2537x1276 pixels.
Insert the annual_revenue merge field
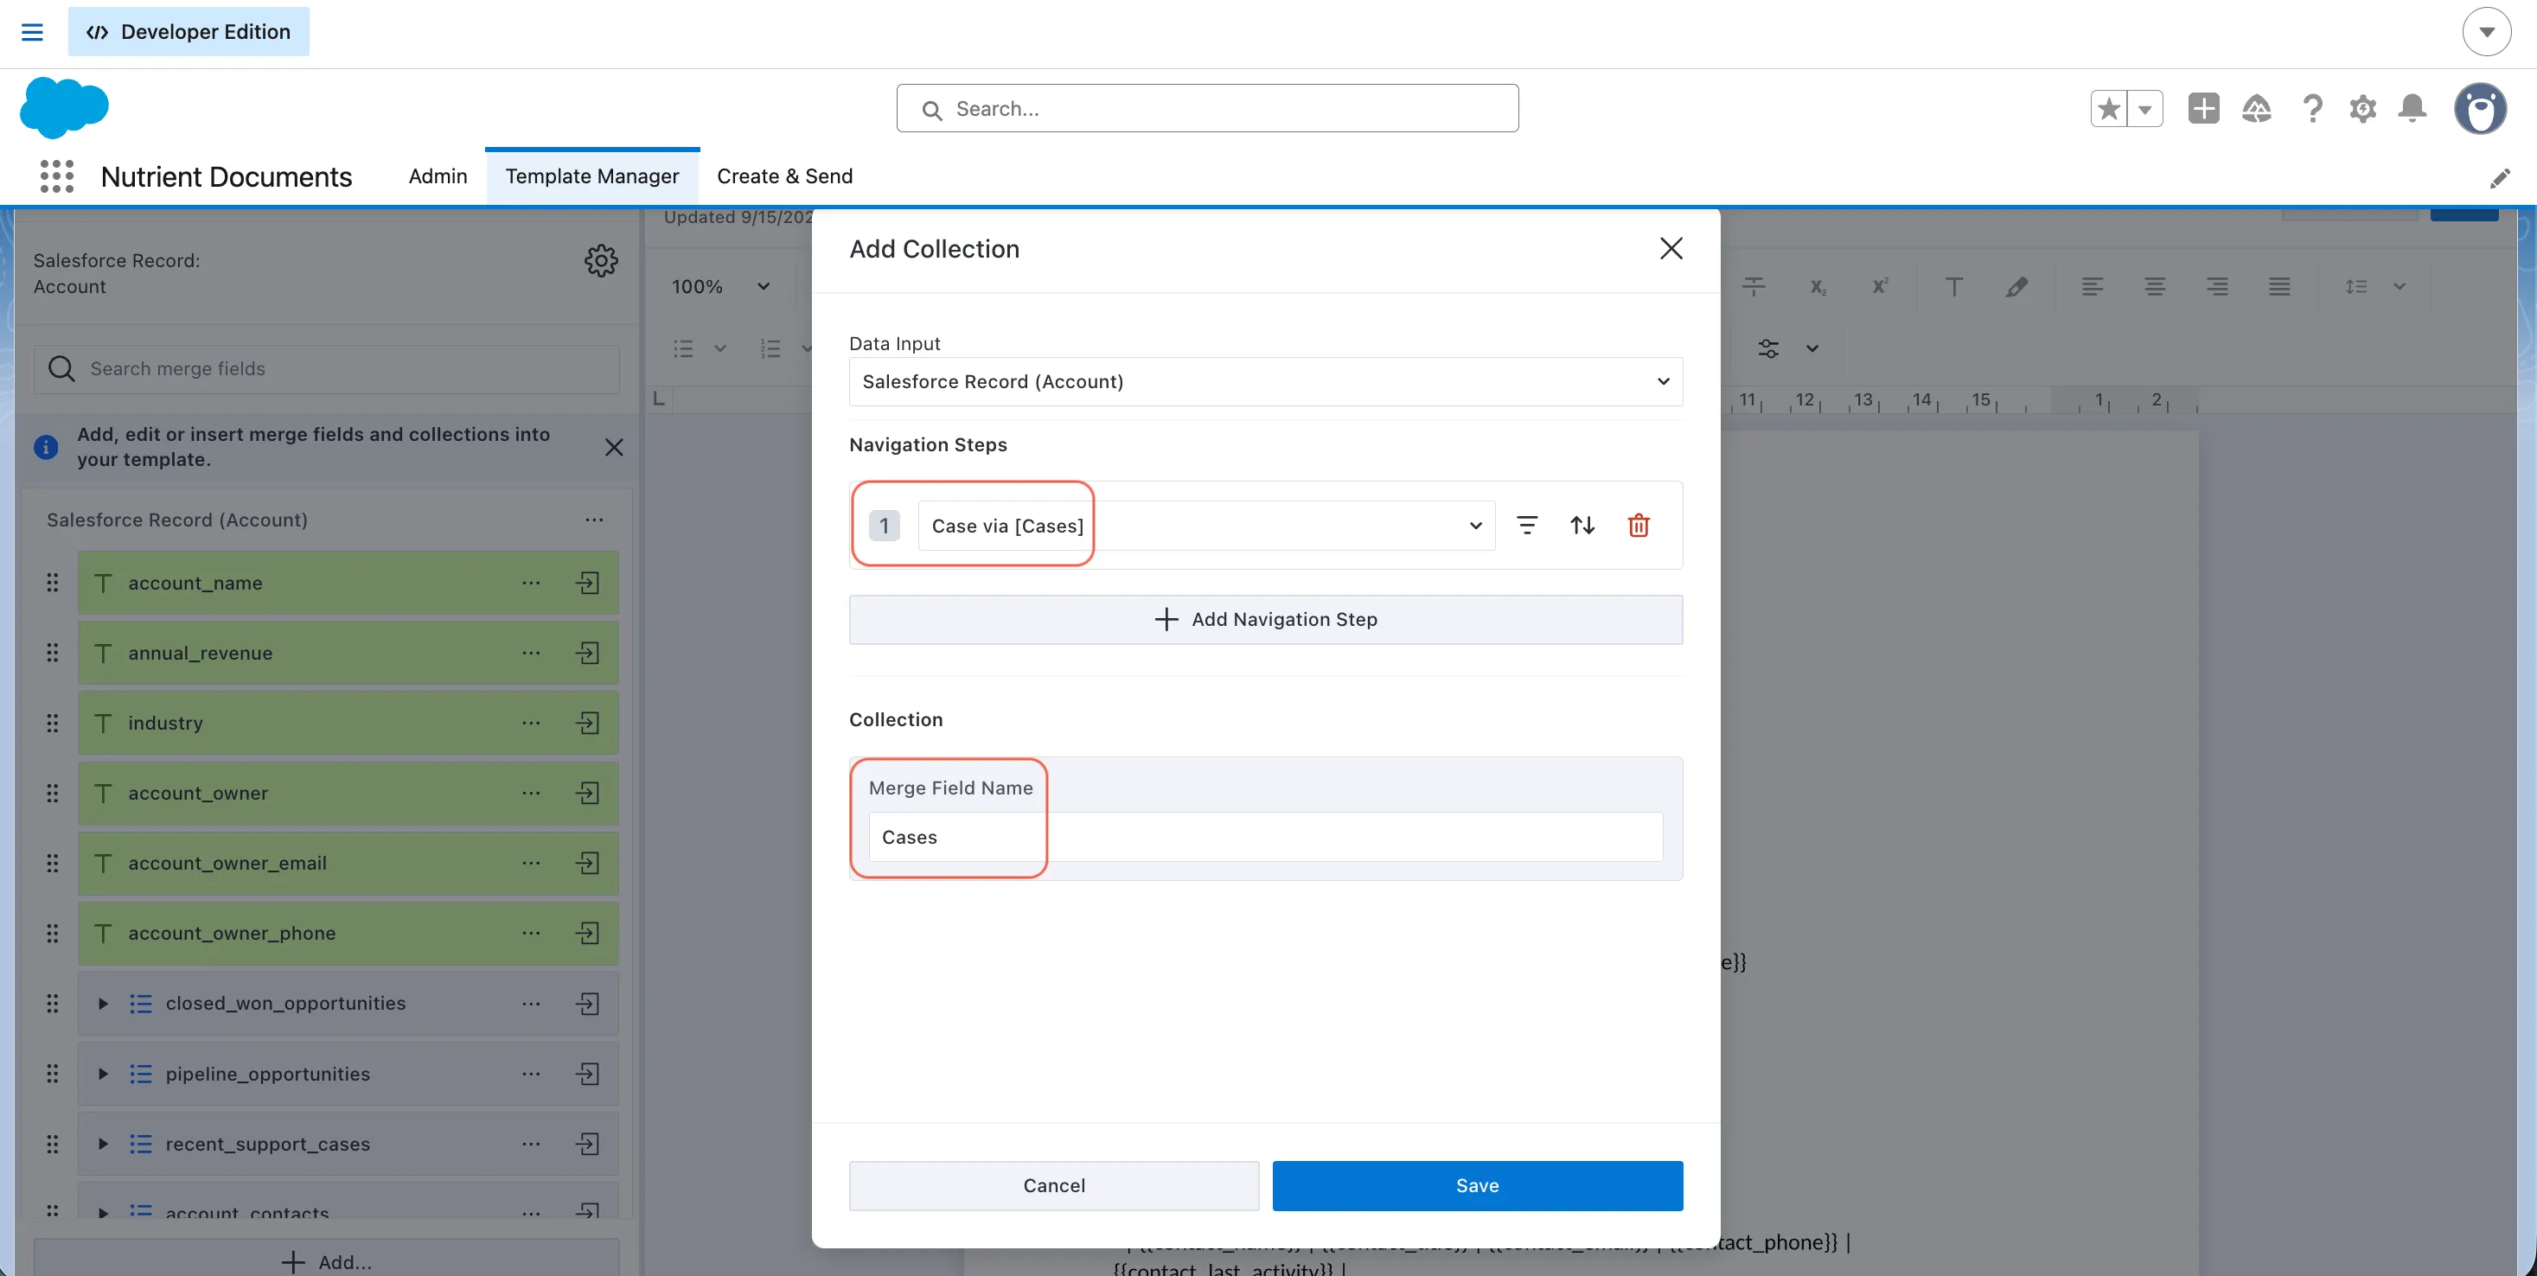[588, 653]
